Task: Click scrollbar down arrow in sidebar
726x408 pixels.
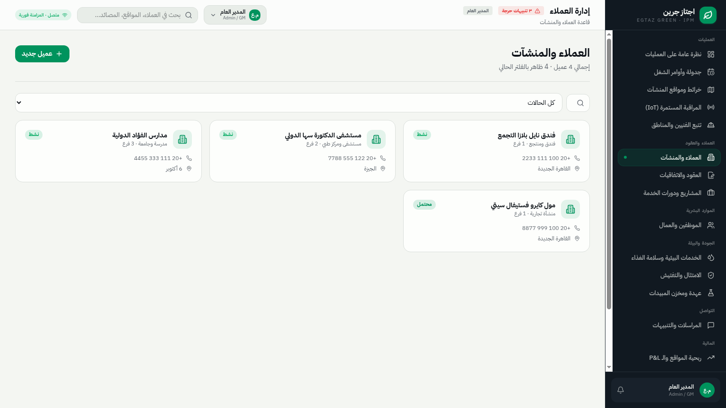Action: tap(609, 367)
